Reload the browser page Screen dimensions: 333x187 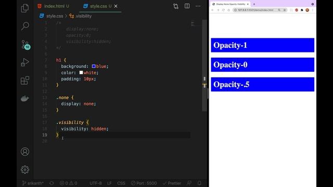tap(223, 10)
